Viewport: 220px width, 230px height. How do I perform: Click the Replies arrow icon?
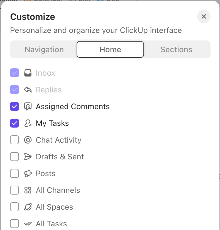coord(28,90)
